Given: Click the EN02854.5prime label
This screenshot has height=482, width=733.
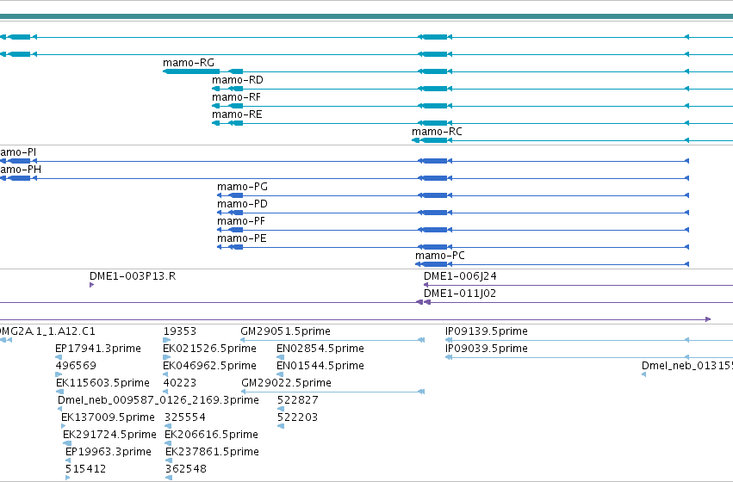Looking at the screenshot, I should click(320, 349).
